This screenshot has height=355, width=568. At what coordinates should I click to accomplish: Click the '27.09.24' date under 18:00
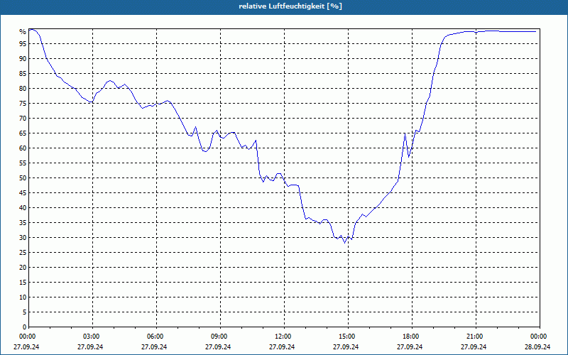[410, 346]
